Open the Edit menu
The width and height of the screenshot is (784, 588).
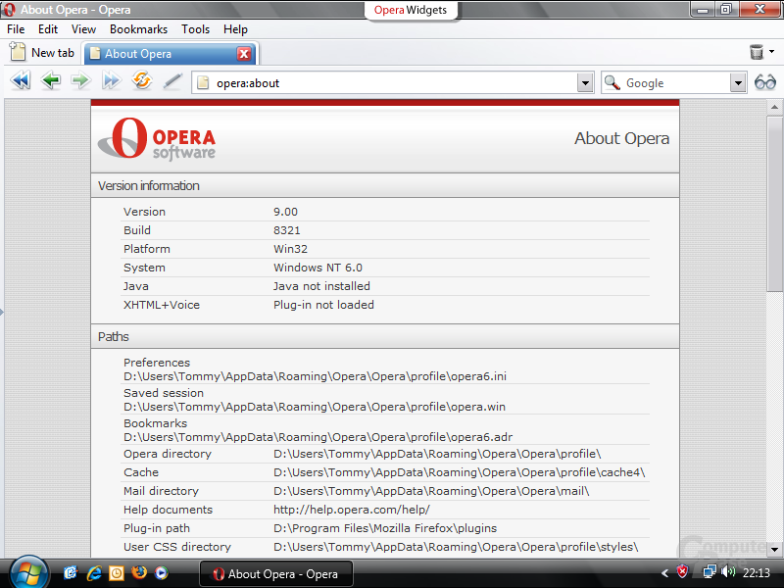point(48,29)
